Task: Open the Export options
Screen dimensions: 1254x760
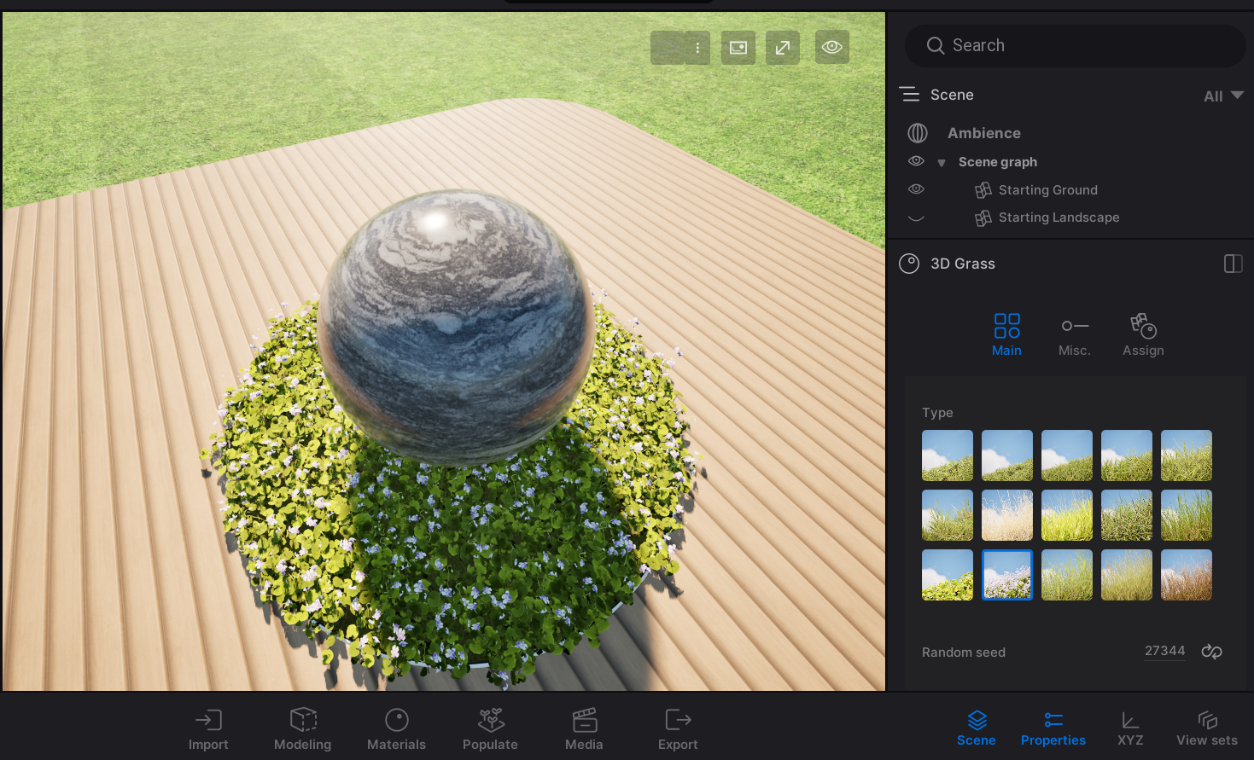Action: [x=678, y=729]
